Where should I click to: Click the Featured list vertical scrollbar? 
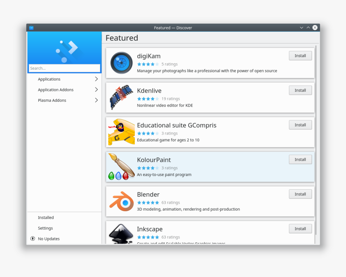316,140
